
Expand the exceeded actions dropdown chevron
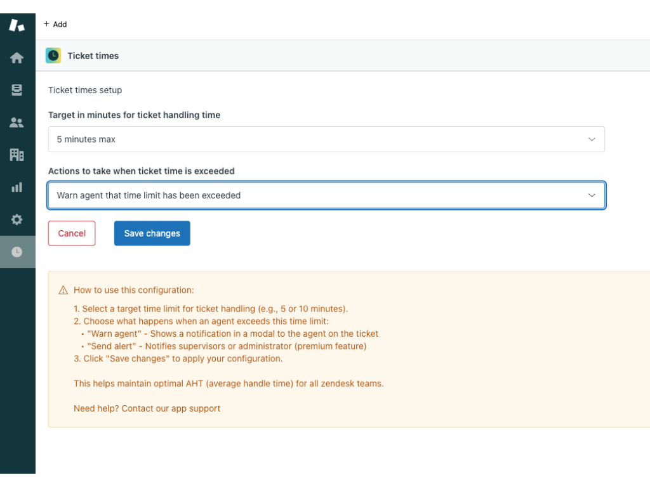pos(592,195)
